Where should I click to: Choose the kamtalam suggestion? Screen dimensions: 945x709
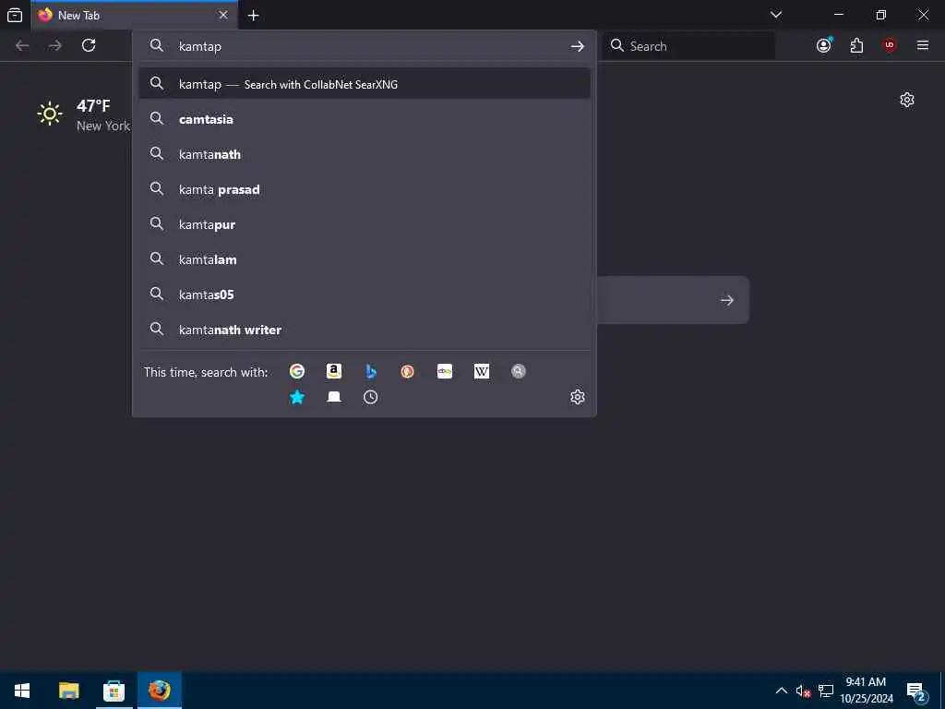(x=365, y=259)
